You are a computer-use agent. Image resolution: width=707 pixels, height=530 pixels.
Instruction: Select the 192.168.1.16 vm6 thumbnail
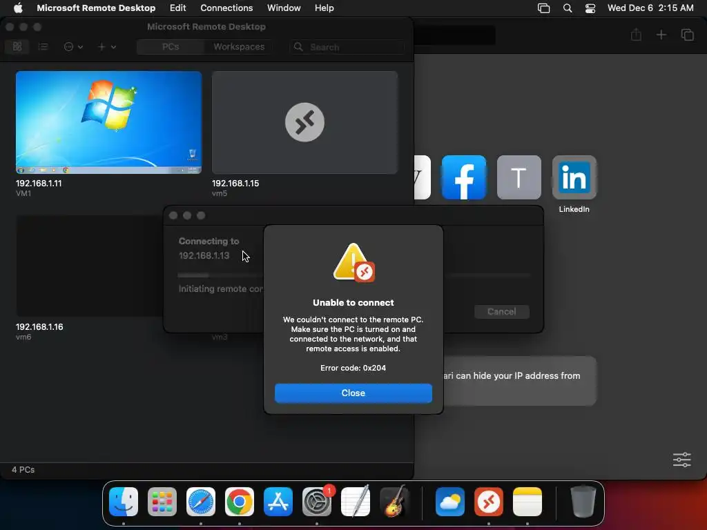[x=89, y=266]
